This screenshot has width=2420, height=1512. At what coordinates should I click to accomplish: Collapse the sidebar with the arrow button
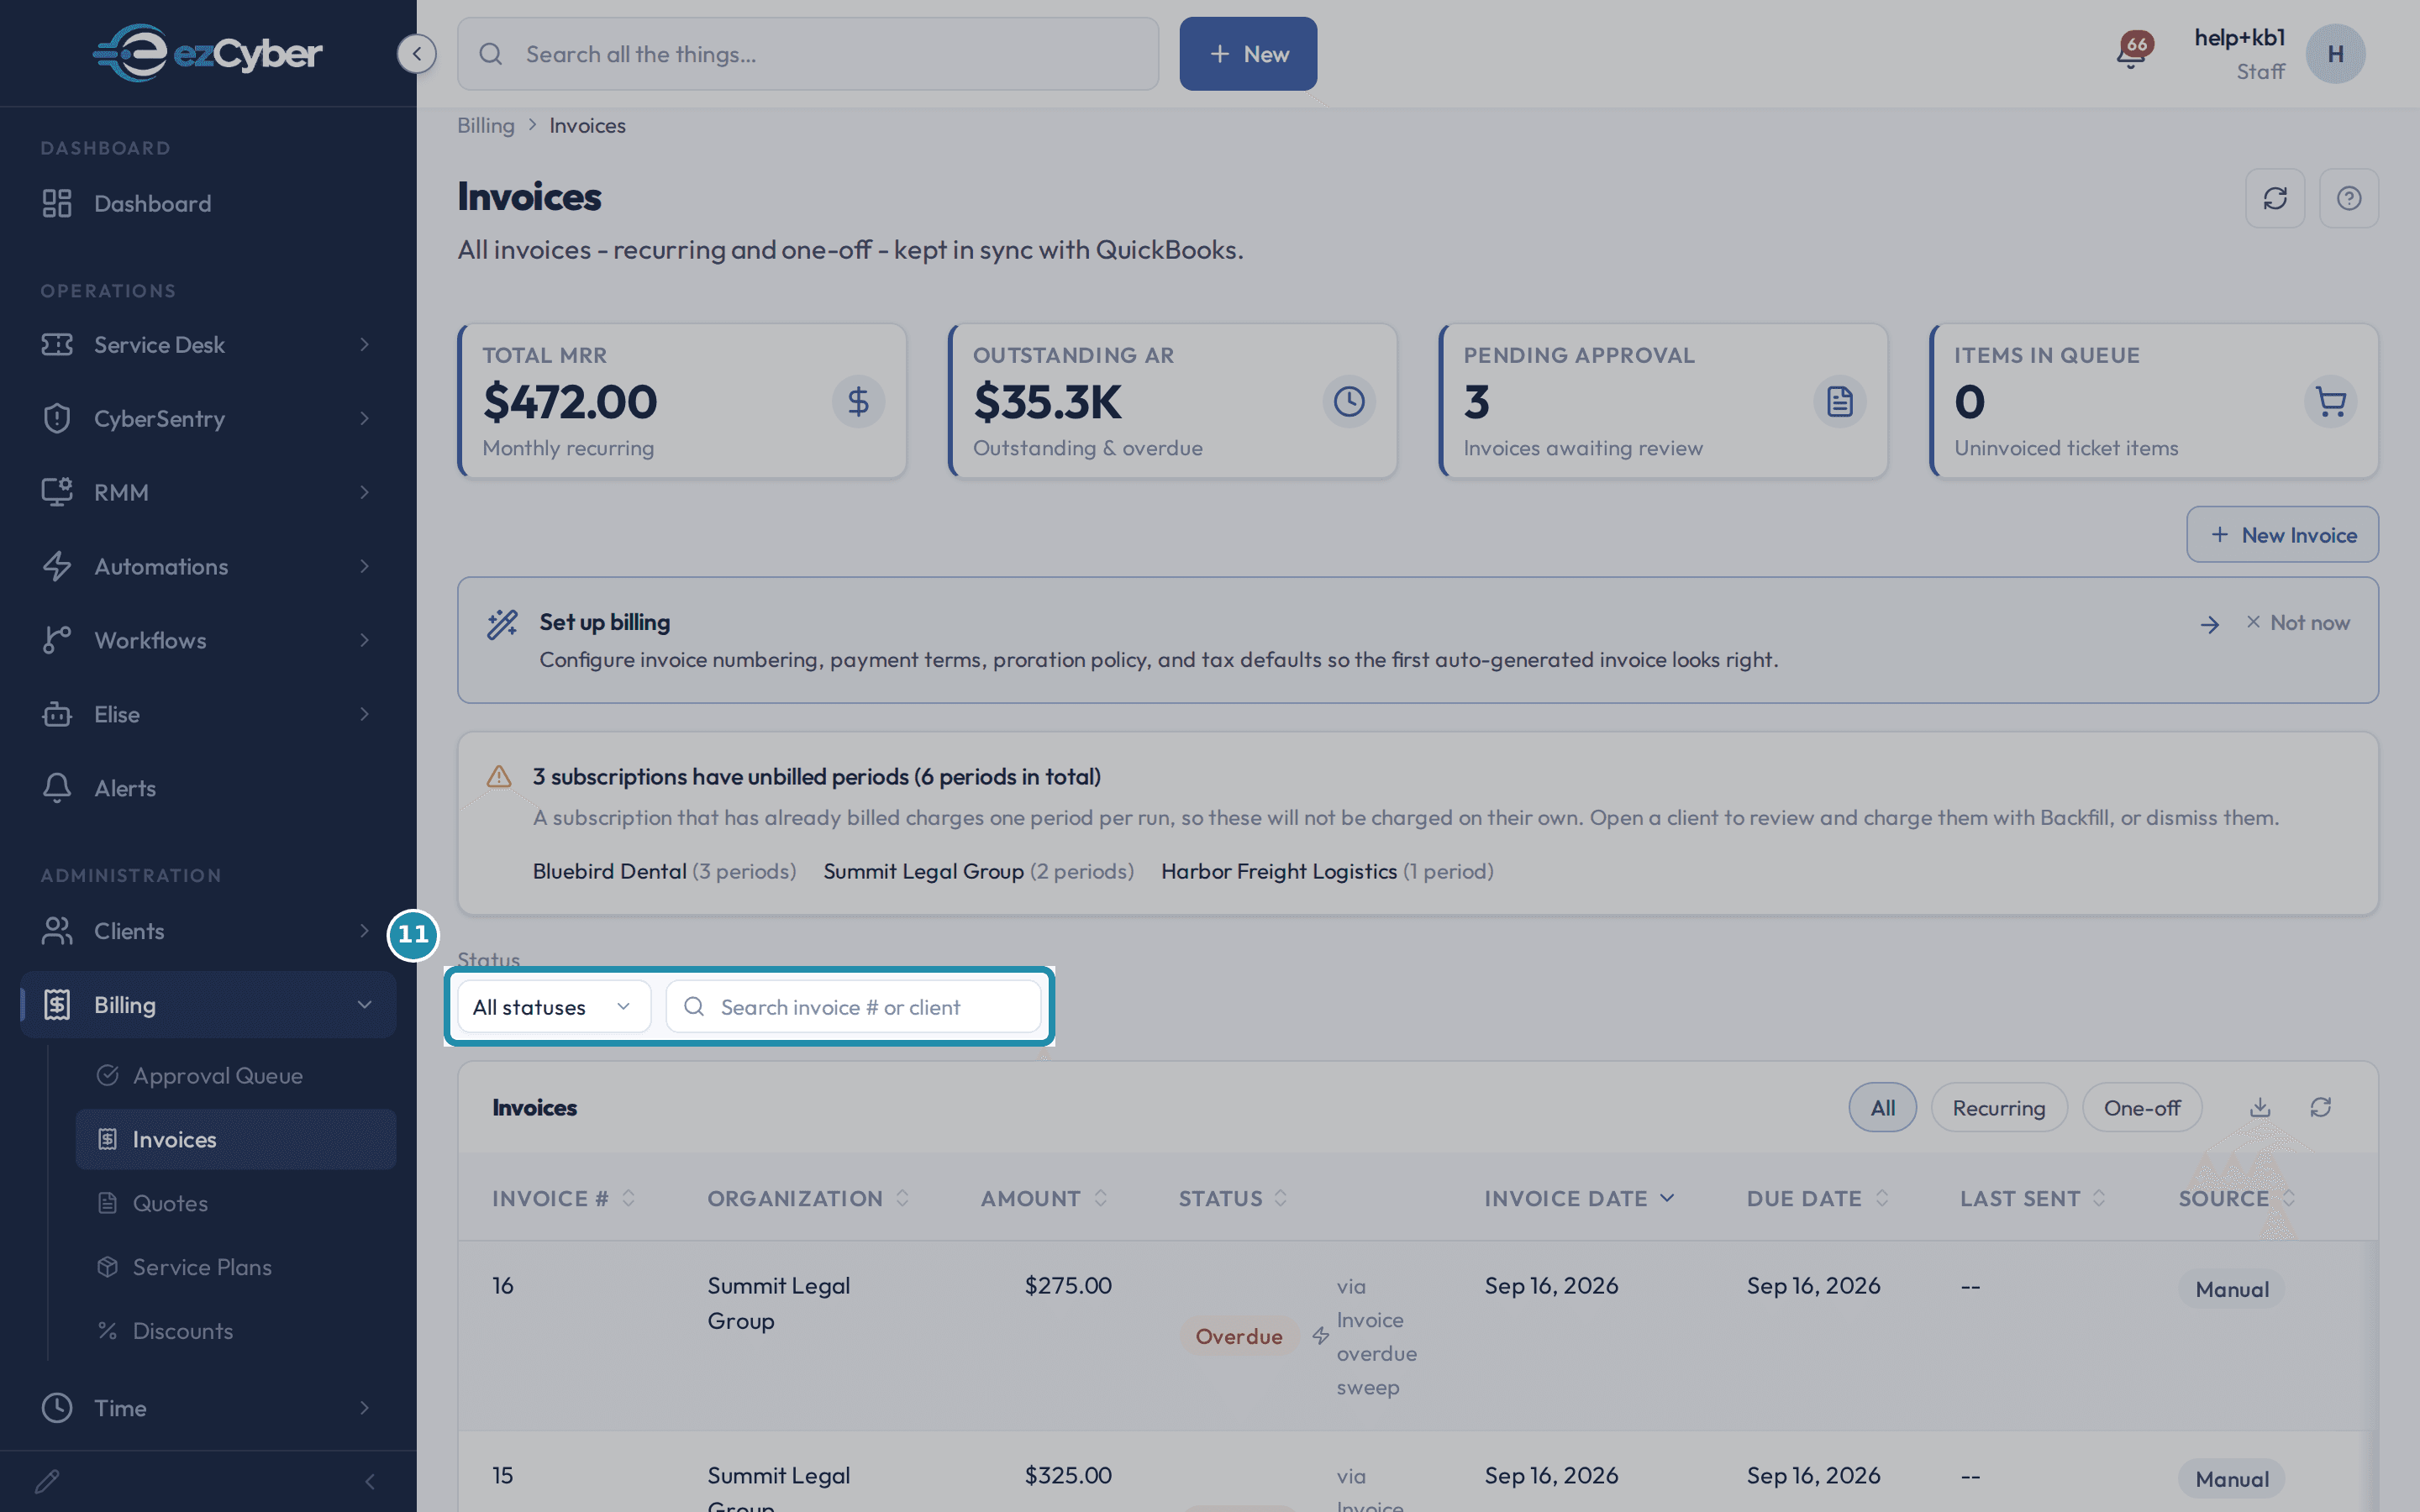pos(416,53)
